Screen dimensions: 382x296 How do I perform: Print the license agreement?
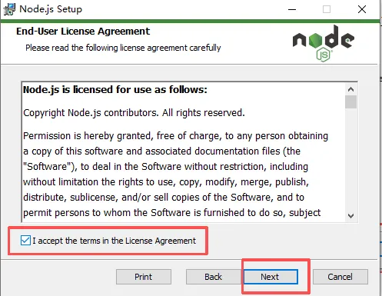coord(144,277)
